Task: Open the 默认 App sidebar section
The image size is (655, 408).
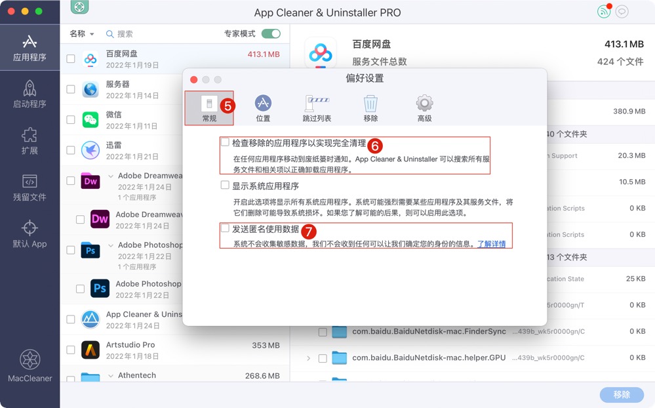Action: pos(30,235)
